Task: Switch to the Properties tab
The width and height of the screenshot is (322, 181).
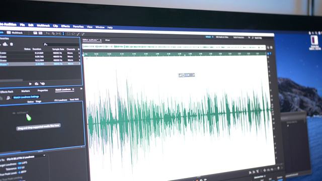Action: click(x=43, y=90)
